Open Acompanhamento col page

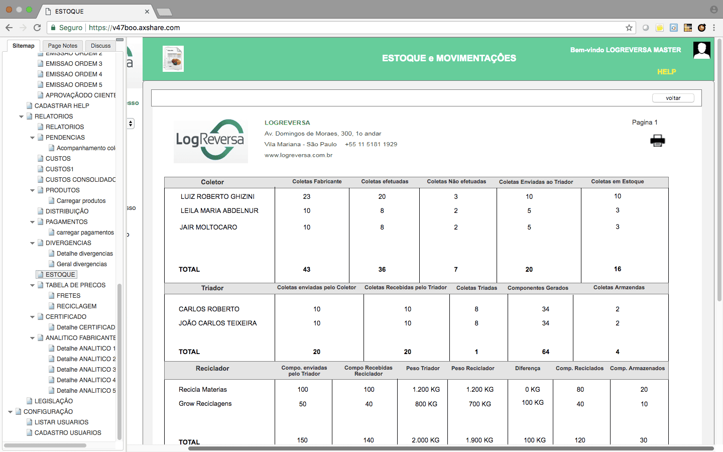coord(86,148)
